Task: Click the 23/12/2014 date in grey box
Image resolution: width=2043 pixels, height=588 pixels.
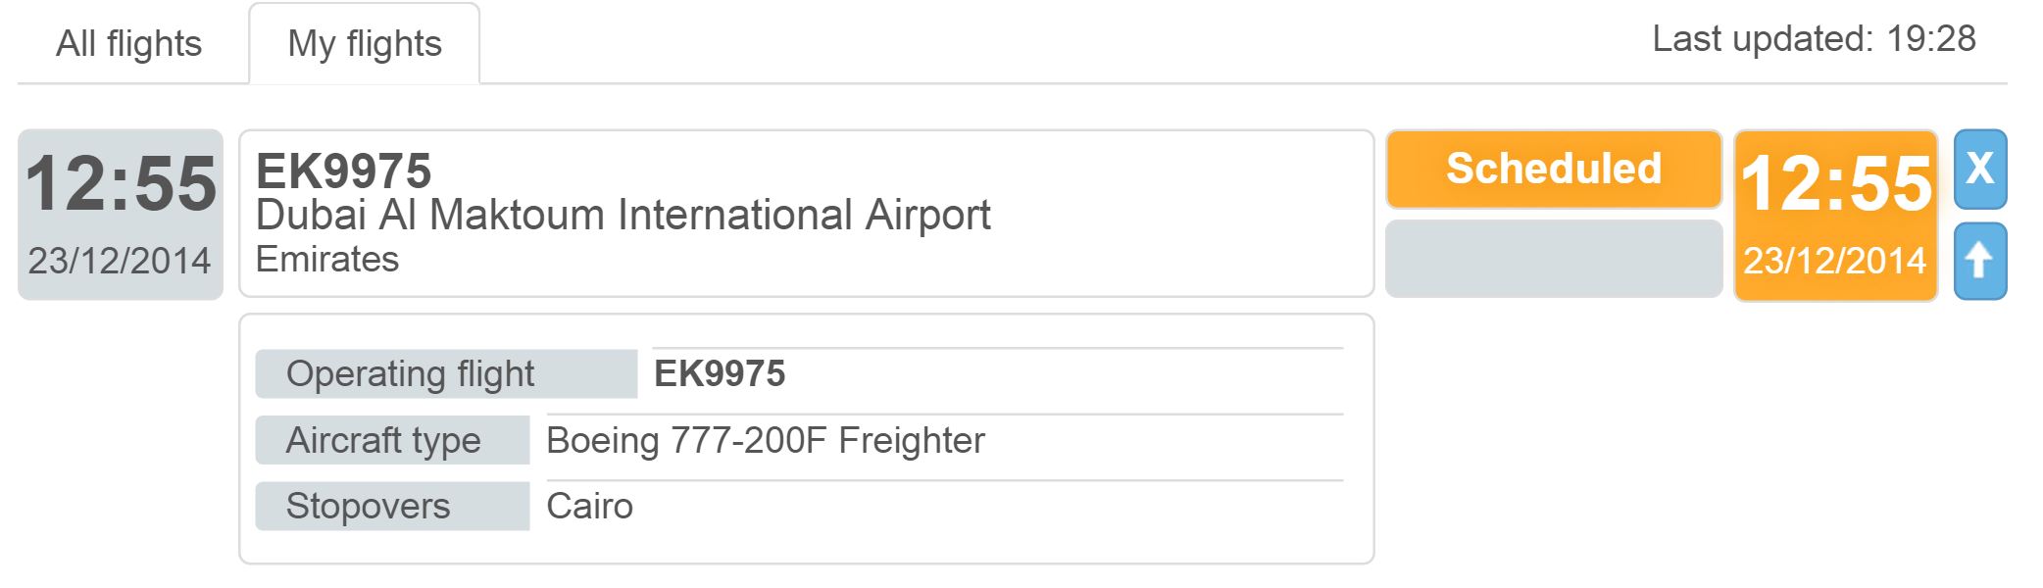Action: pos(120,261)
